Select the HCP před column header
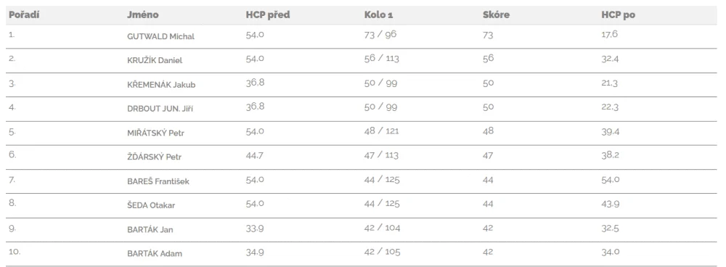This screenshot has height=267, width=726. (x=268, y=15)
